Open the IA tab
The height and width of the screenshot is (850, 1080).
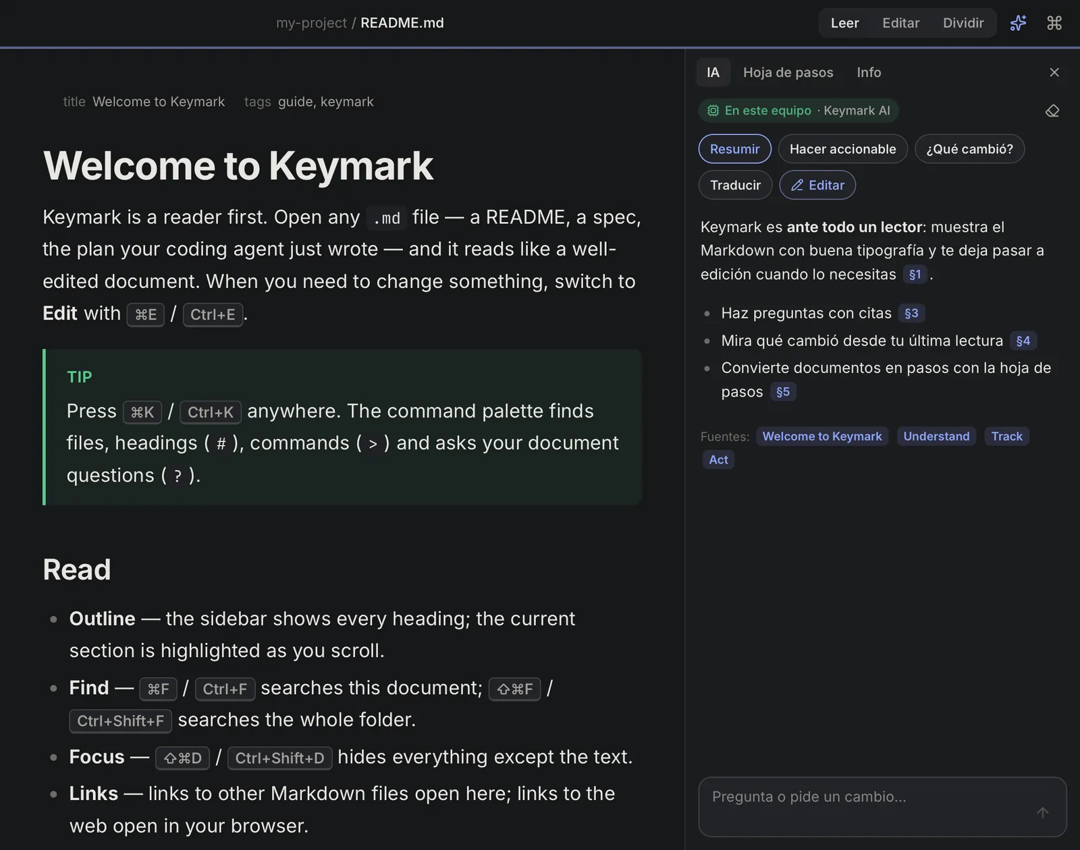point(713,72)
